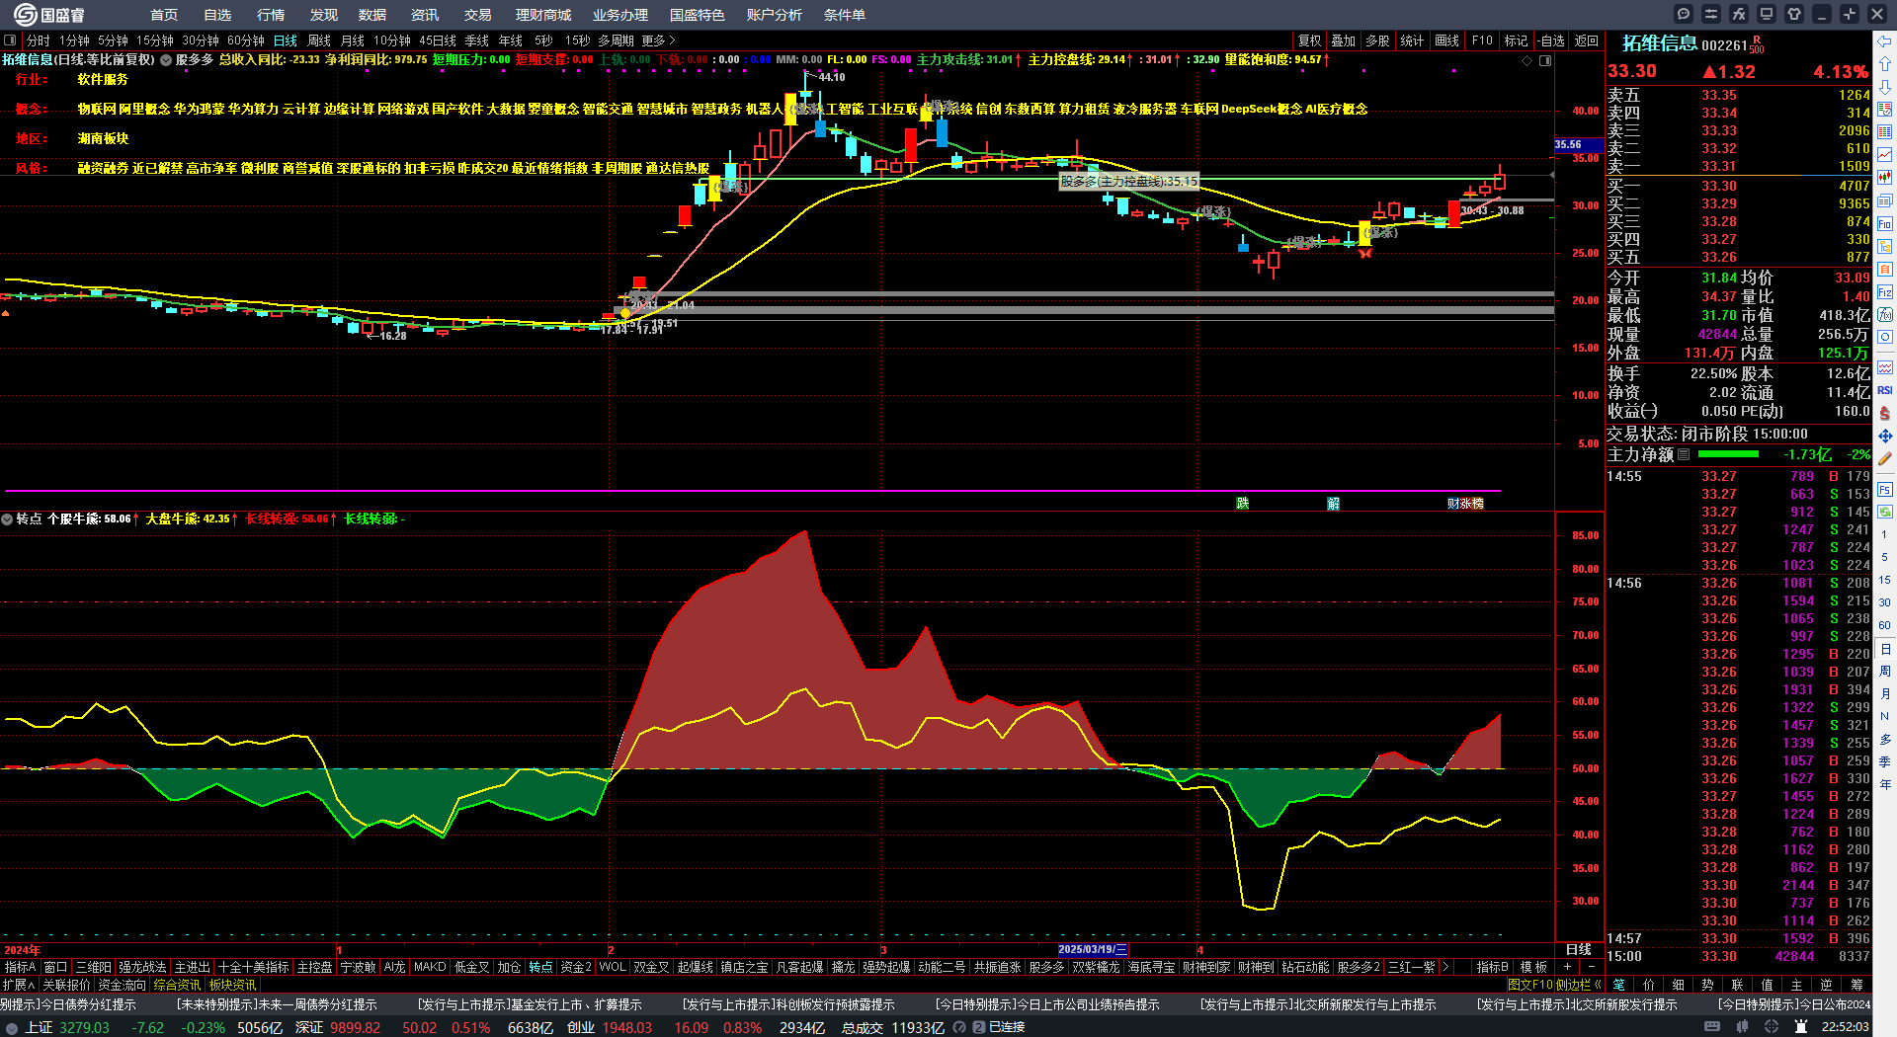Click the crosshair target icon in status bar

(1772, 1027)
